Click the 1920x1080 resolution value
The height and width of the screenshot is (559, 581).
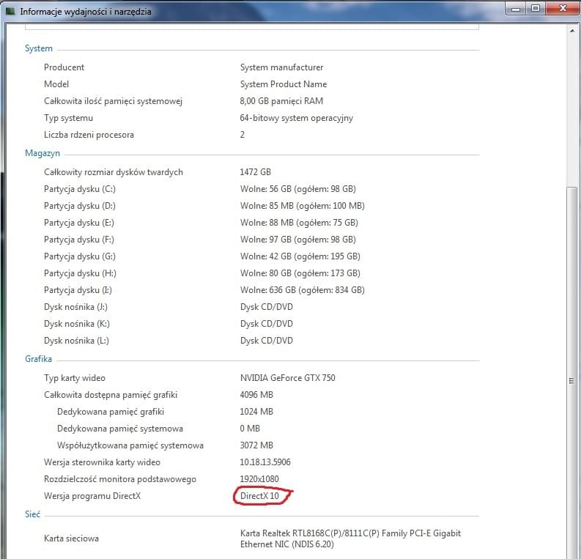click(259, 479)
